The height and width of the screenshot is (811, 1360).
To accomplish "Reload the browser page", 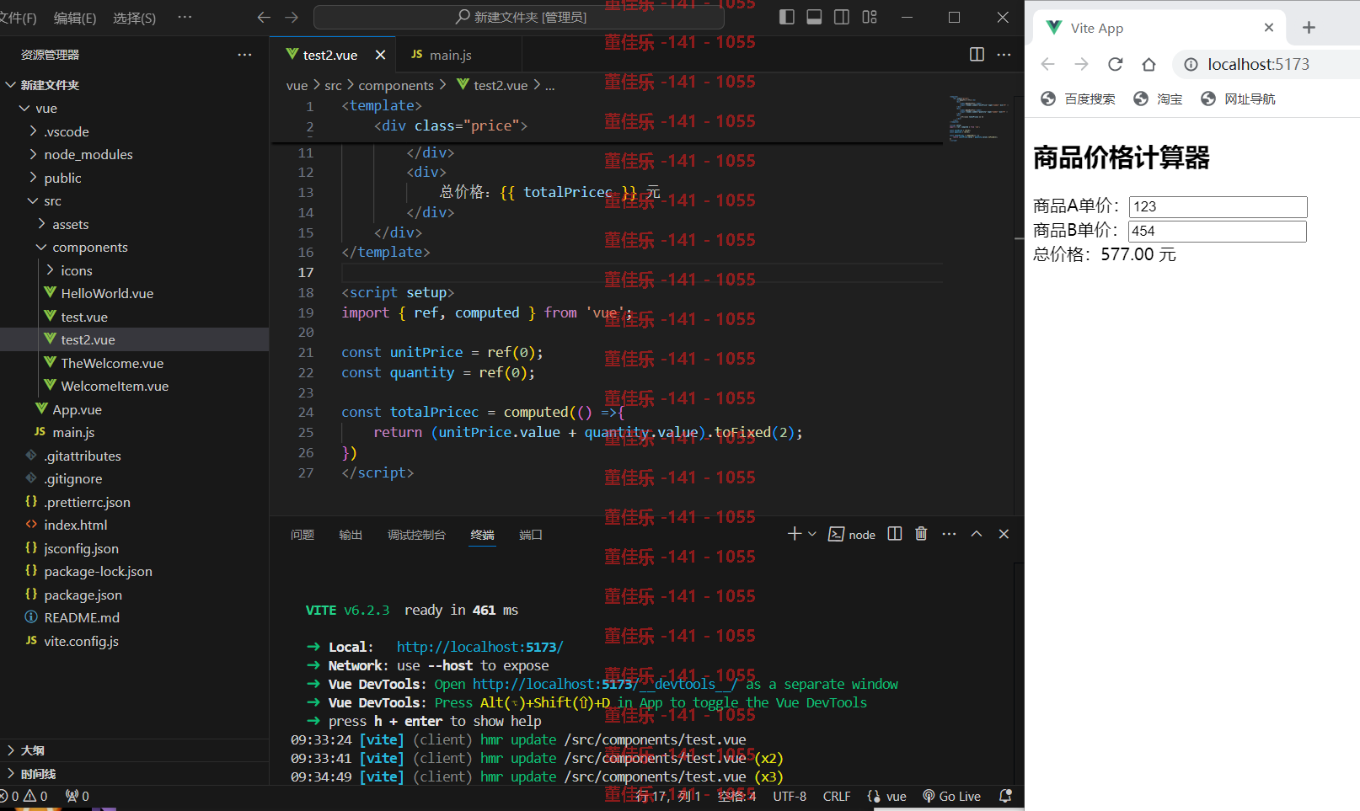I will tap(1116, 64).
